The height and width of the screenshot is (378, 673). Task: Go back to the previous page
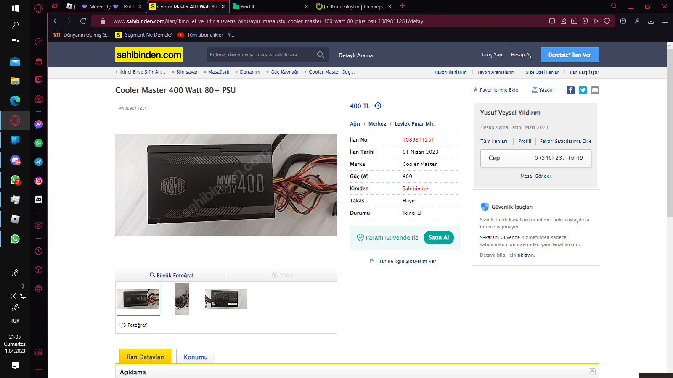(55, 21)
